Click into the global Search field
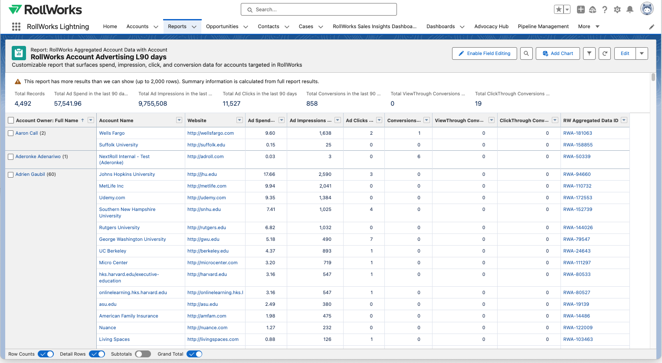The width and height of the screenshot is (662, 363). tap(319, 10)
